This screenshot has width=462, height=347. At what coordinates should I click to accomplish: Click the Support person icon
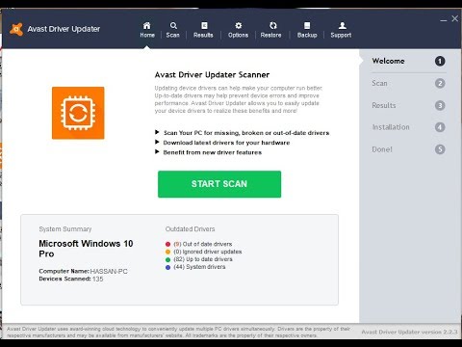(x=343, y=25)
